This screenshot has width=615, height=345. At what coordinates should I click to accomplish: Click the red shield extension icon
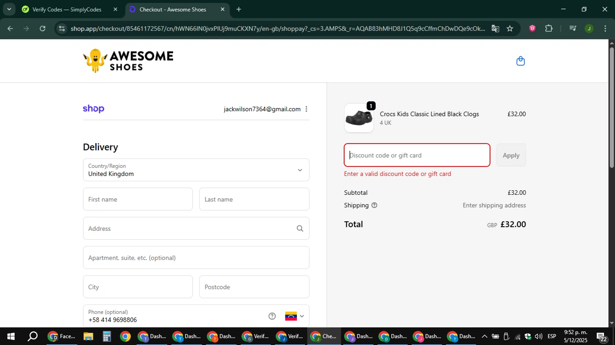(532, 28)
